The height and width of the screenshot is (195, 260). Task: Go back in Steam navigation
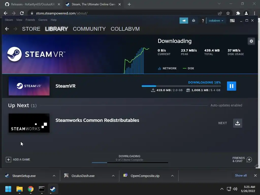click(x=7, y=29)
